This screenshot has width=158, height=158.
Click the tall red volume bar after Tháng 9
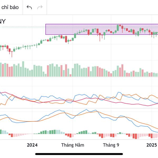(122, 70)
